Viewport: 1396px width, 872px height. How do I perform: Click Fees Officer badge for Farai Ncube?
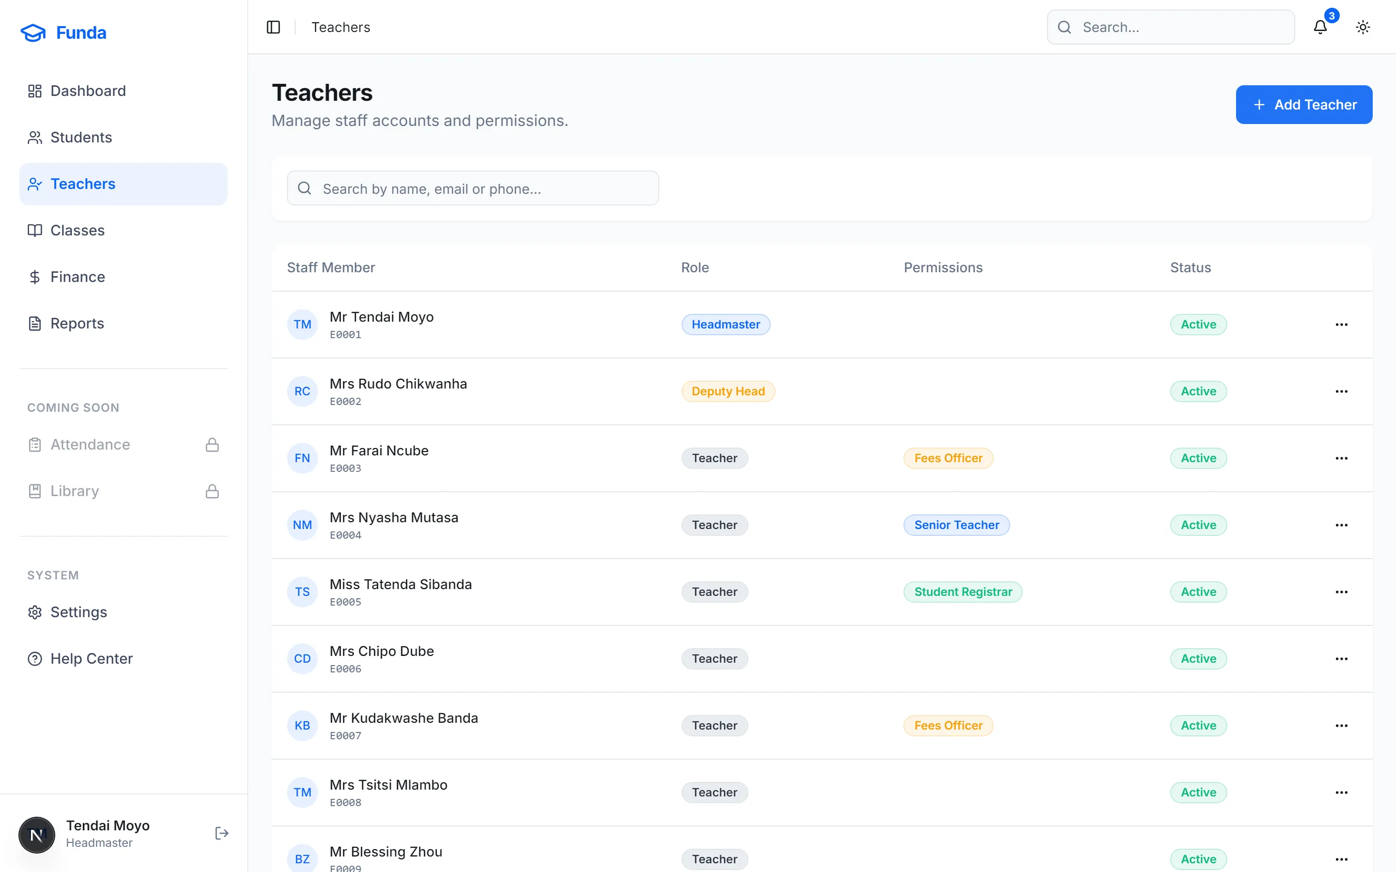tap(948, 458)
